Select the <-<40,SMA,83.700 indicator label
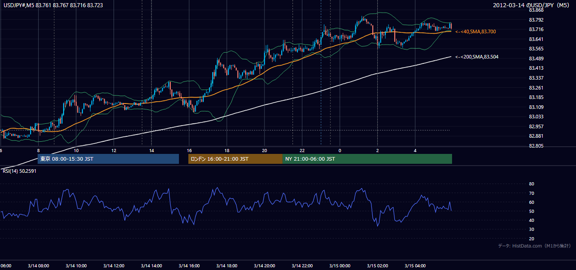576x270 pixels. click(x=475, y=31)
